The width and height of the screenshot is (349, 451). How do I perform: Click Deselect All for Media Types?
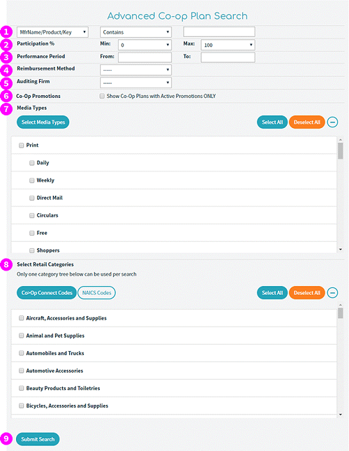tap(307, 122)
